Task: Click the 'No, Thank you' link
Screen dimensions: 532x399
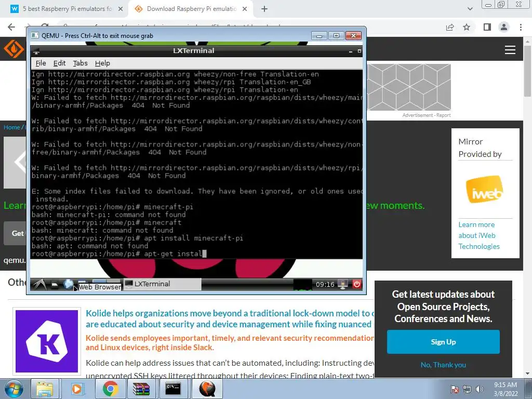Action: [x=443, y=365]
